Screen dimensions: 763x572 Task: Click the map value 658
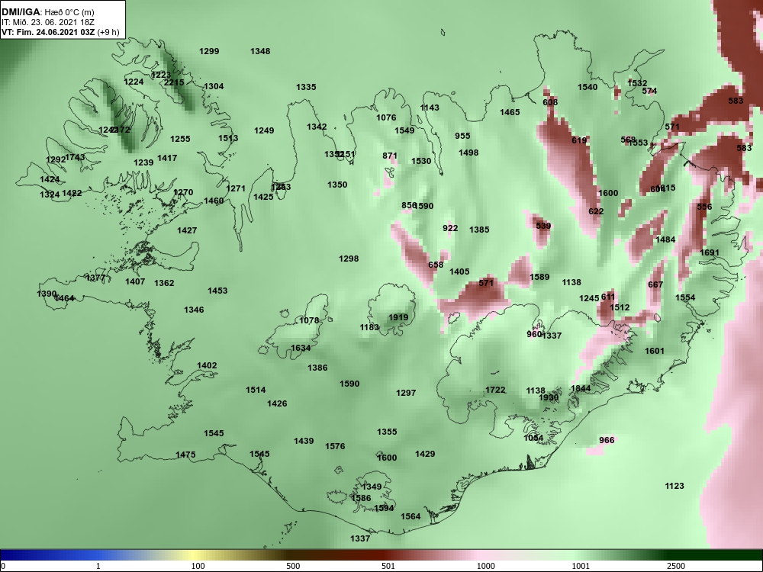coord(436,265)
